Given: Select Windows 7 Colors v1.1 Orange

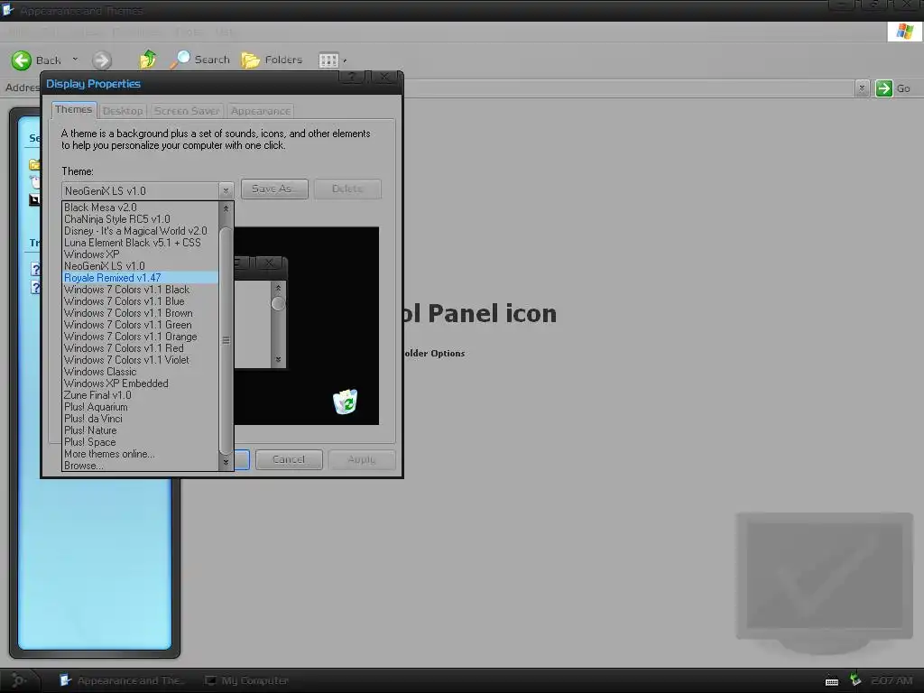Looking at the screenshot, I should click(x=140, y=337).
